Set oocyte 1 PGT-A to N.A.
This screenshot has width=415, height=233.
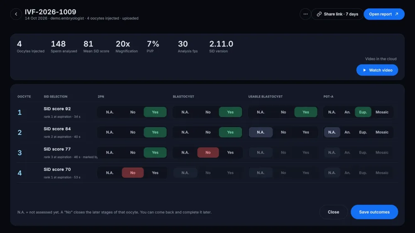[332, 112]
